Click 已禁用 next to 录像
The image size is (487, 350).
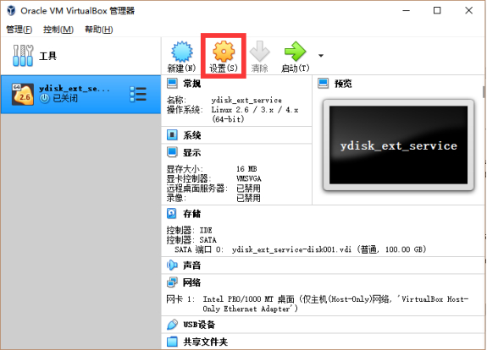(x=248, y=198)
